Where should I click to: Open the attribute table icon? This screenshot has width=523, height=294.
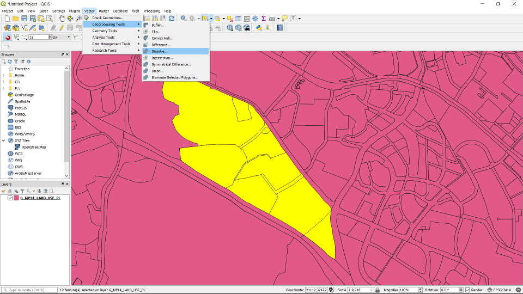pyautogui.click(x=239, y=19)
